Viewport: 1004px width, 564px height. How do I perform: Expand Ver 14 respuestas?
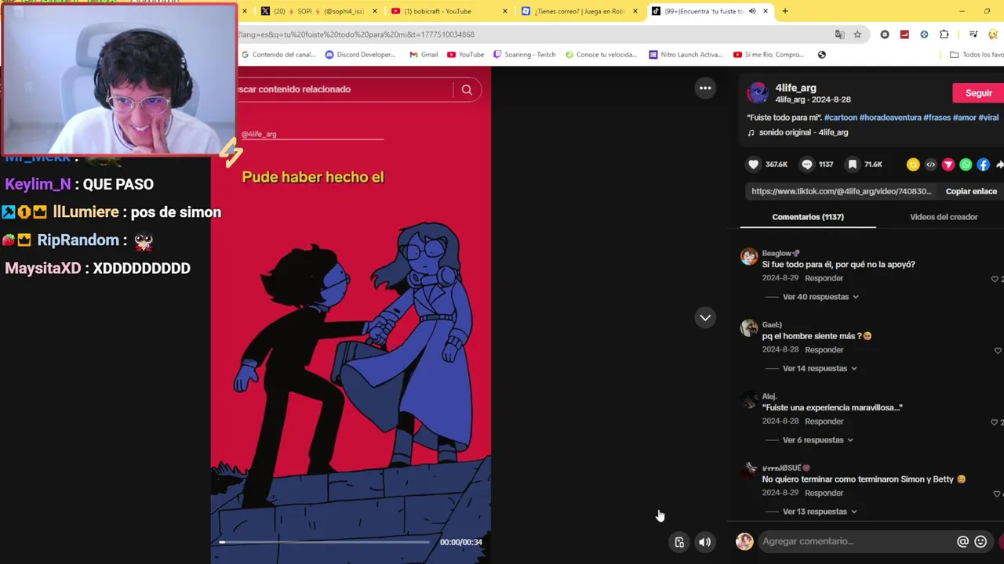[x=820, y=368]
